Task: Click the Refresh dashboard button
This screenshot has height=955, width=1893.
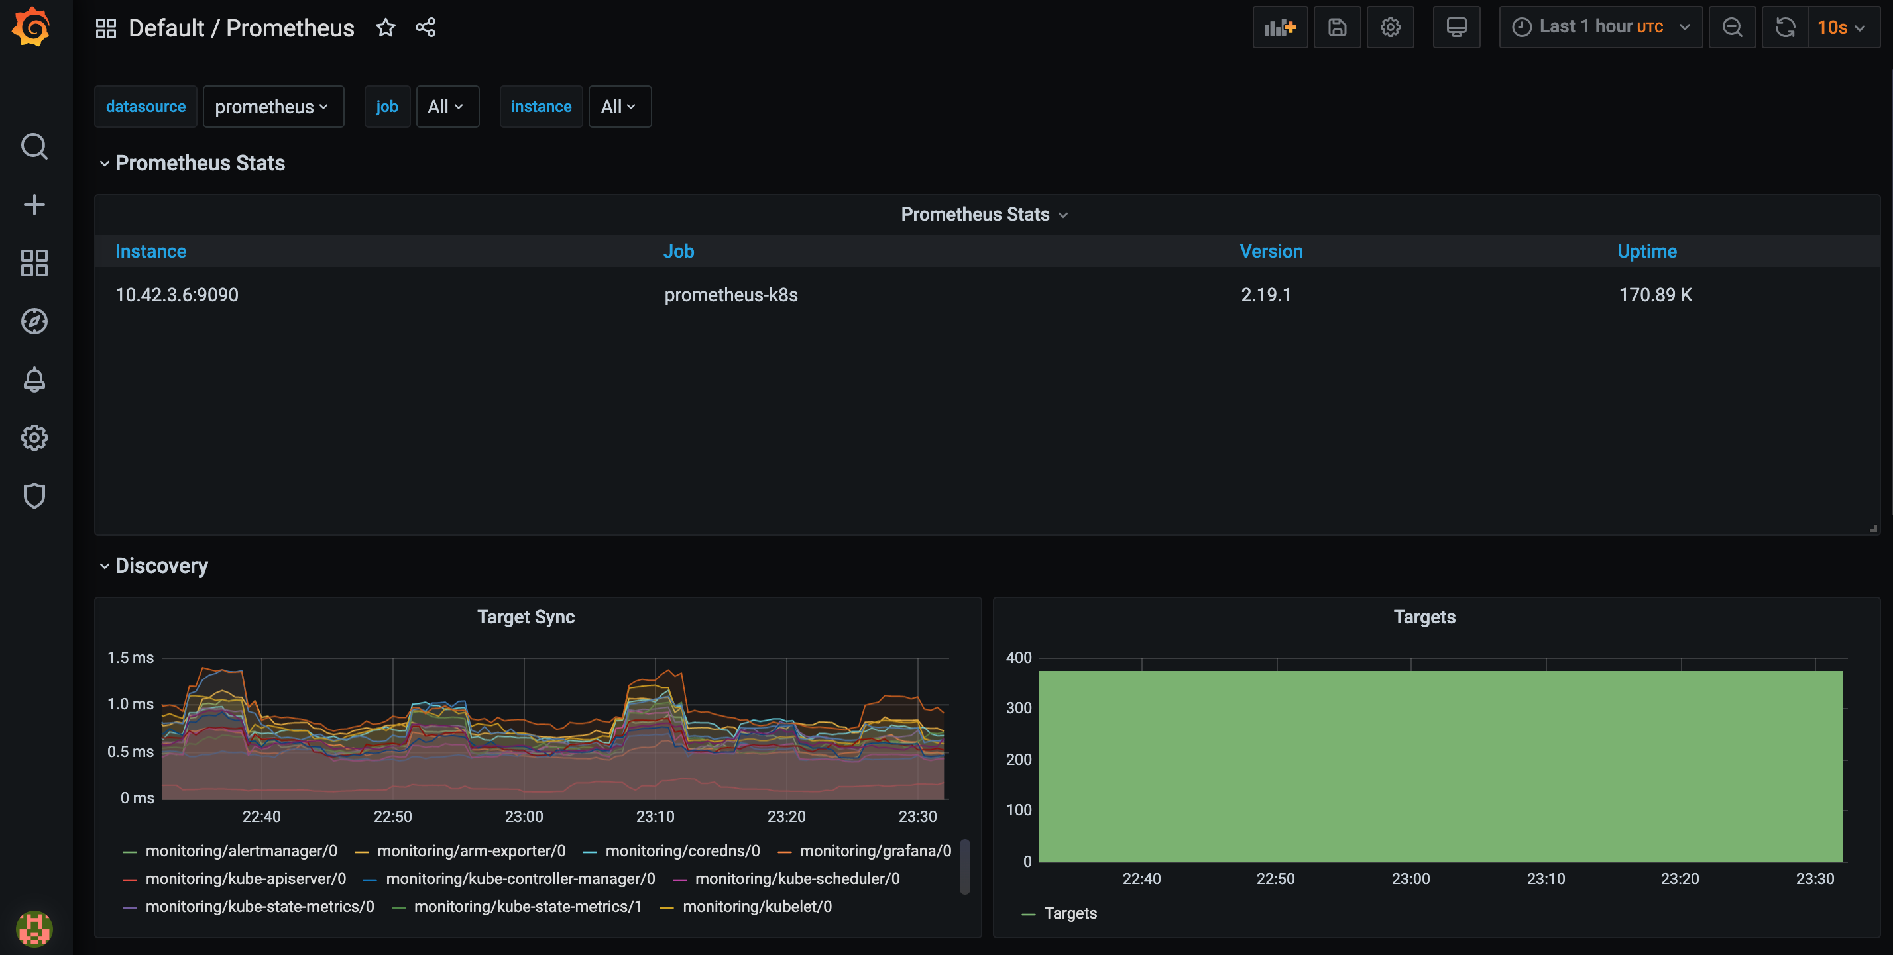Action: tap(1784, 27)
